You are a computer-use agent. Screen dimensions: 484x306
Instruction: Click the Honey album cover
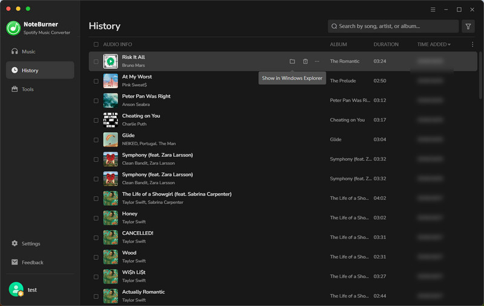111,218
